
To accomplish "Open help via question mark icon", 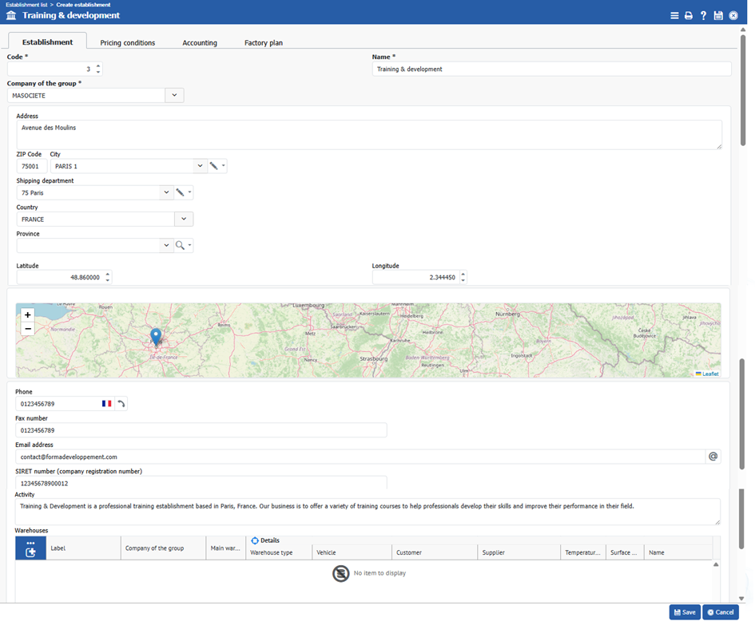I will 703,15.
